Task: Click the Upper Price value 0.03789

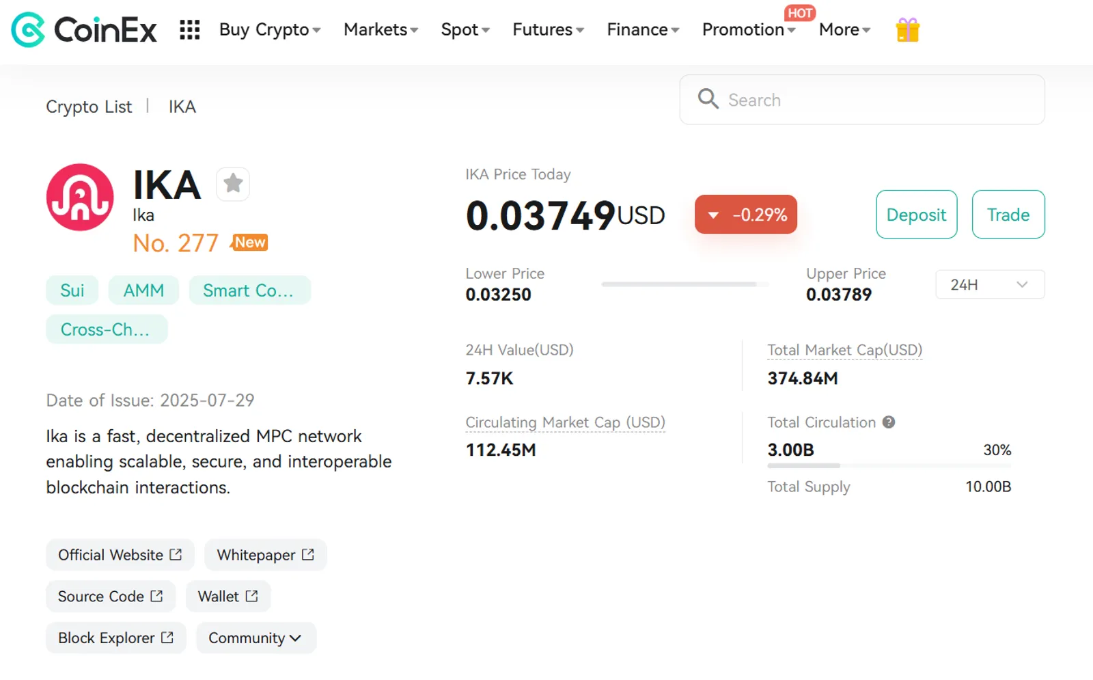Action: (839, 295)
